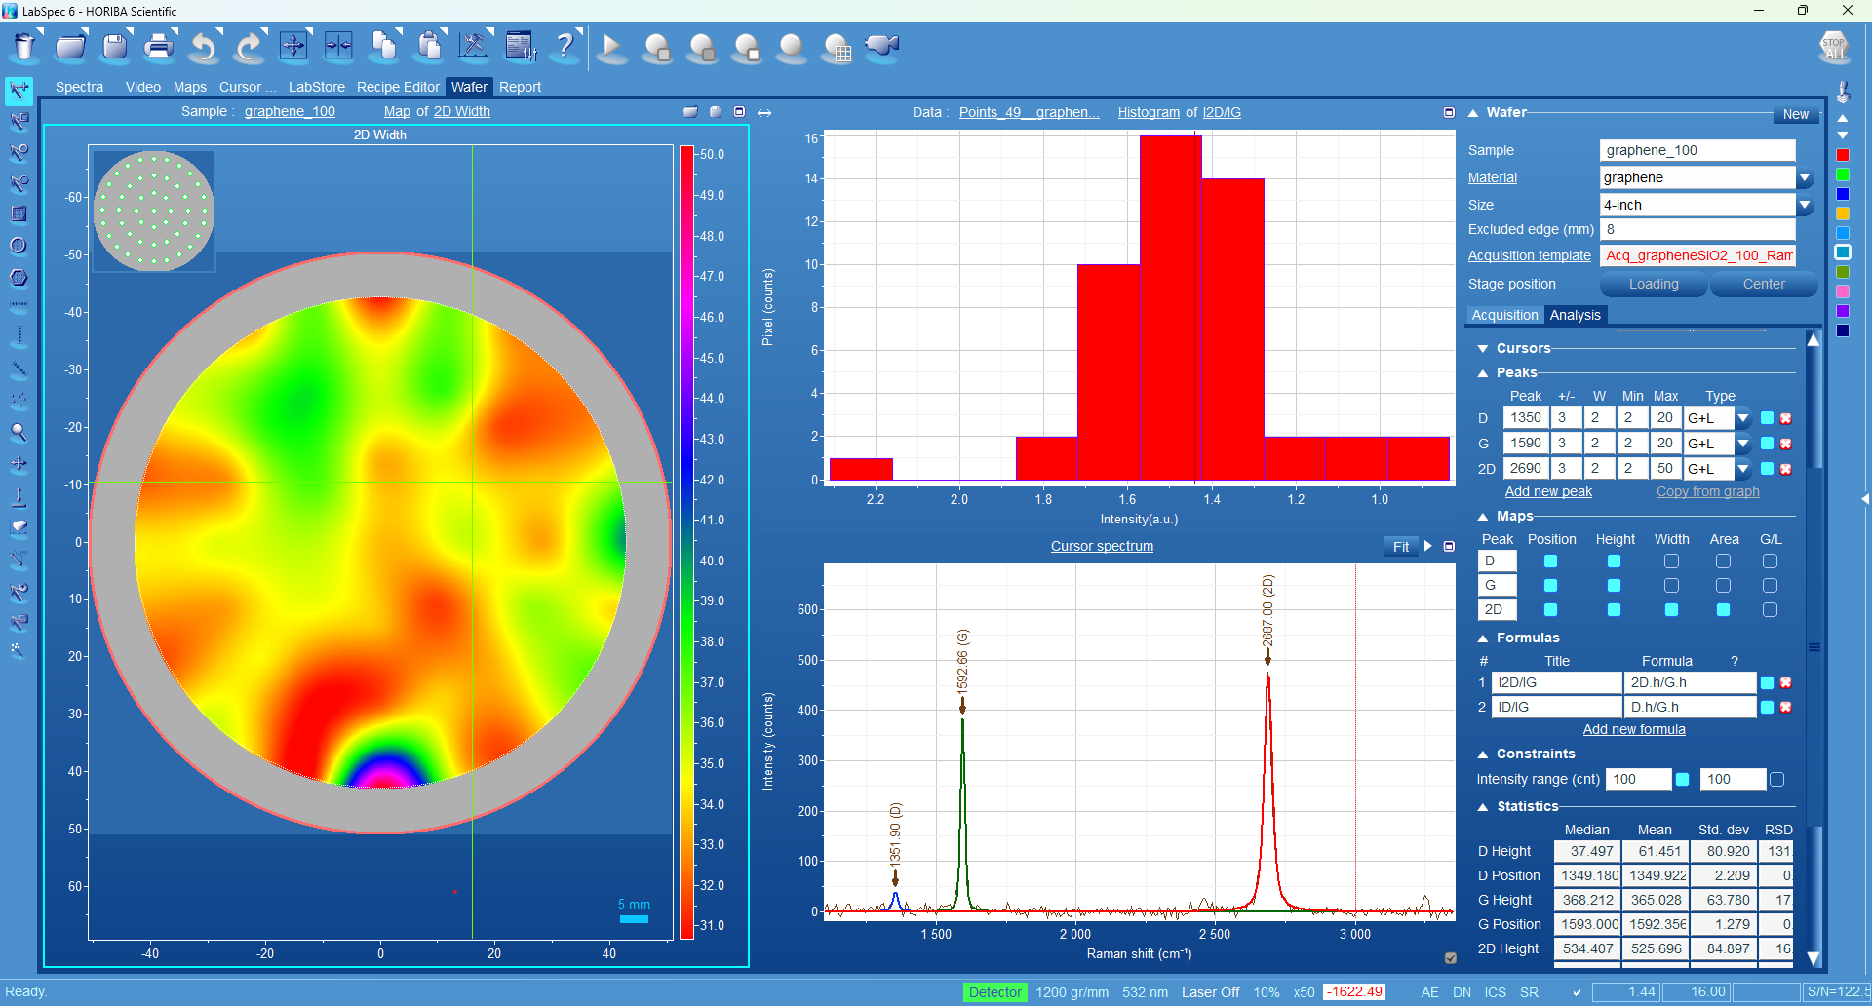The image size is (1872, 1006).
Task: Click the Help question mark icon
Action: click(565, 46)
